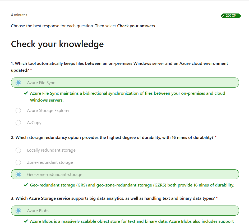Image resolution: width=249 pixels, height=223 pixels.
Task: Click the '4 minutes' duration text
Action: (x=19, y=15)
